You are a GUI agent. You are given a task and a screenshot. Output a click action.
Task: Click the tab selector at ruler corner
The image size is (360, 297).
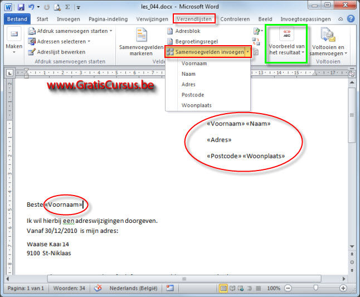(x=9, y=73)
